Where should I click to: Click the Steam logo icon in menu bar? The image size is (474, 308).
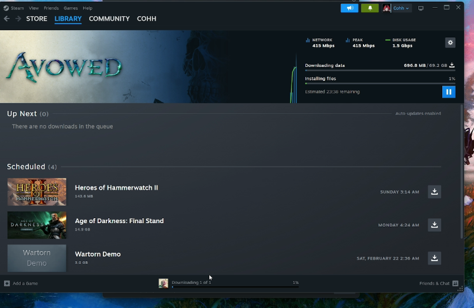tap(6, 8)
